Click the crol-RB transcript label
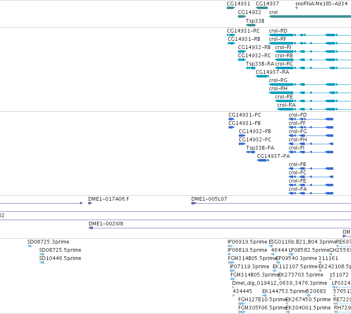 284,56
